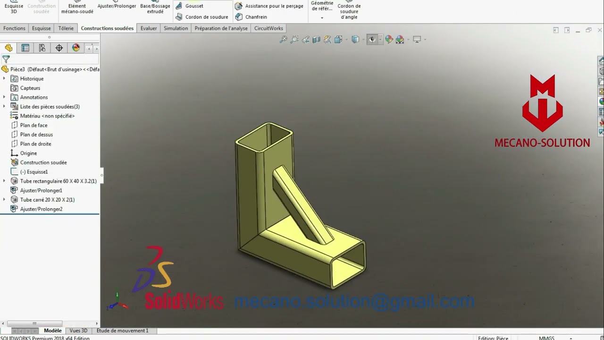Expand the Tube carré 20 X 20 node
The height and width of the screenshot is (340, 604).
click(4, 200)
